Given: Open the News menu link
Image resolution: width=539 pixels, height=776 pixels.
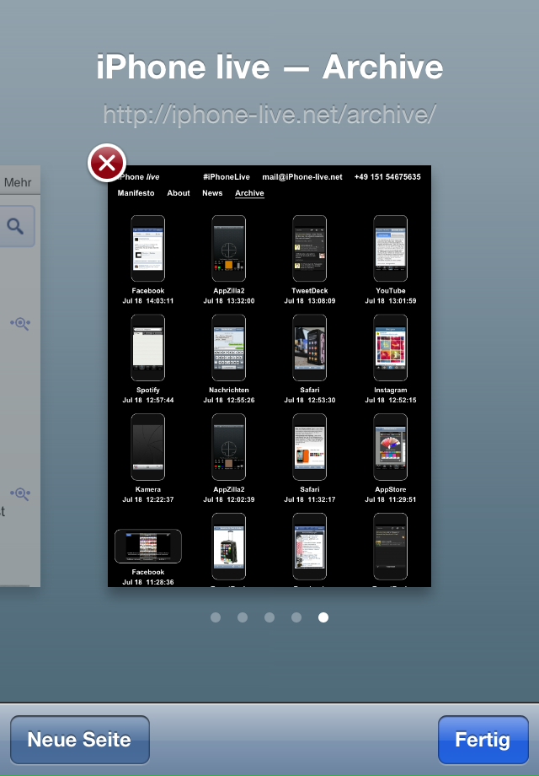Looking at the screenshot, I should [x=212, y=193].
